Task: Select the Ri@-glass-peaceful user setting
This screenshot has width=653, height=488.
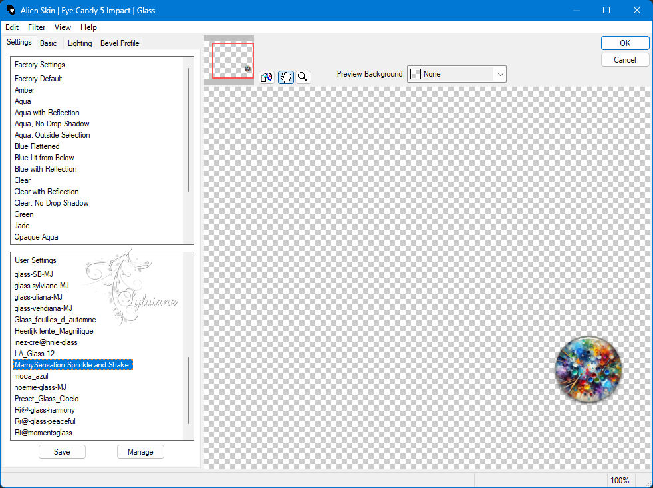Action: [x=45, y=421]
